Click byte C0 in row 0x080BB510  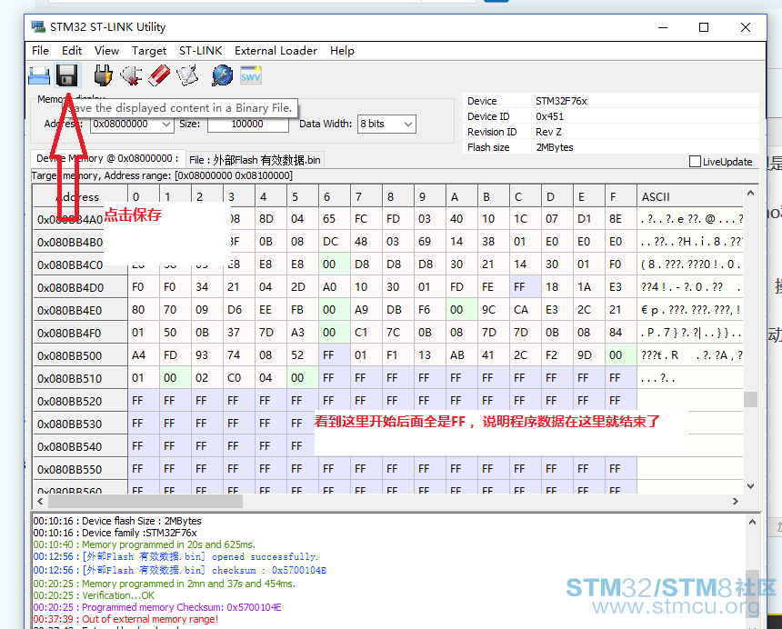tap(239, 378)
